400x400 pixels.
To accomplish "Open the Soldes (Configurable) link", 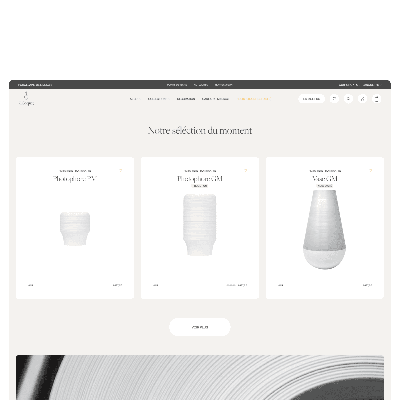I will (254, 99).
